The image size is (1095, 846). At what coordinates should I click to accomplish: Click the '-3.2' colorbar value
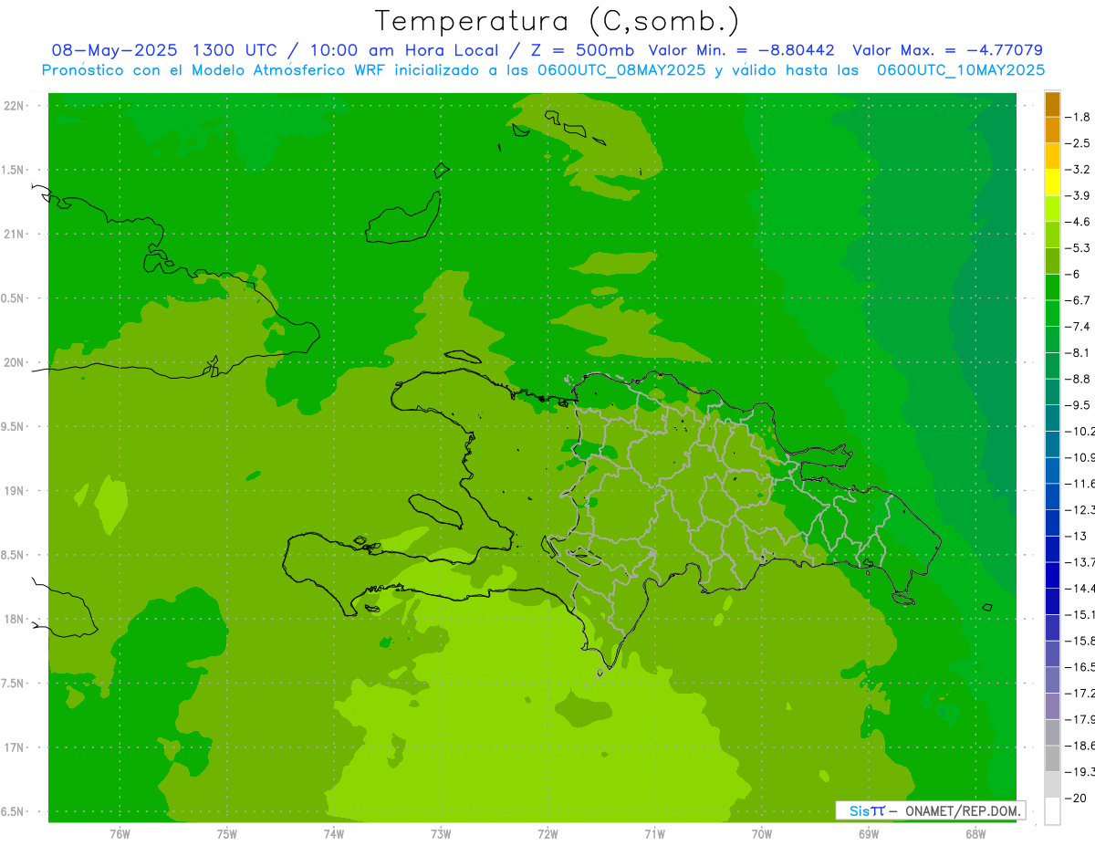tap(1079, 170)
